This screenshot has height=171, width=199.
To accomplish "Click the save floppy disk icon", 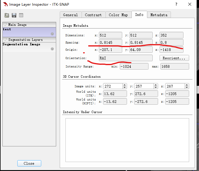I will coord(14,15).
